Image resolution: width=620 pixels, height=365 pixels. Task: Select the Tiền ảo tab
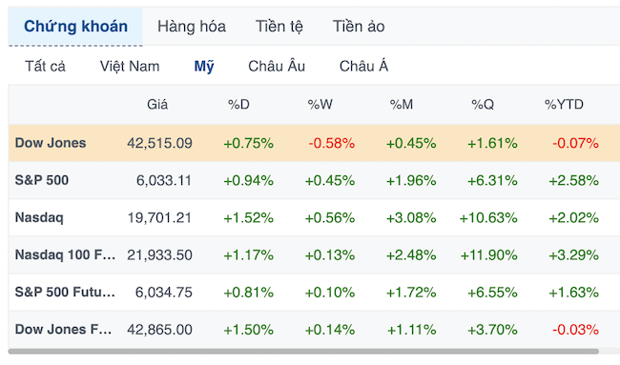(x=359, y=27)
